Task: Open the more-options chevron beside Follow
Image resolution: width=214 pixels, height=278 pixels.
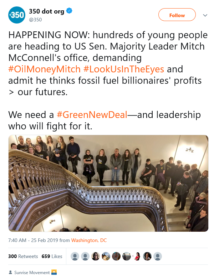Action: point(205,15)
